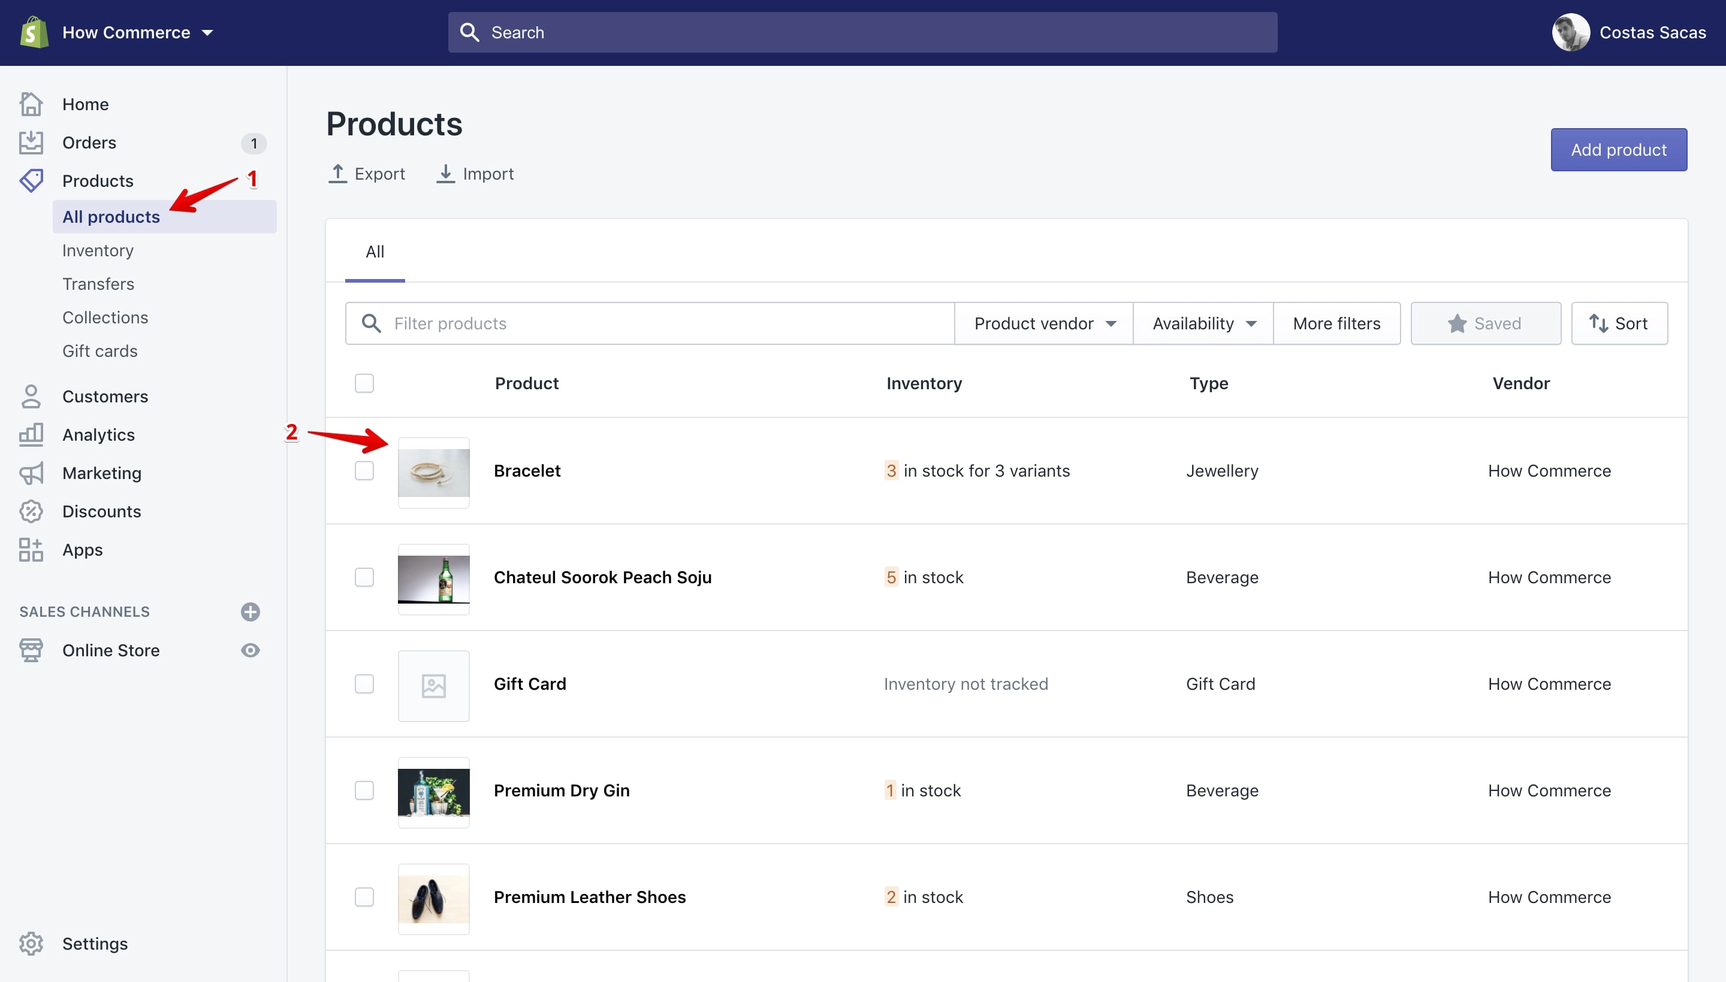Image resolution: width=1726 pixels, height=982 pixels.
Task: Click the Bracelet product thumbnail
Action: click(x=433, y=473)
